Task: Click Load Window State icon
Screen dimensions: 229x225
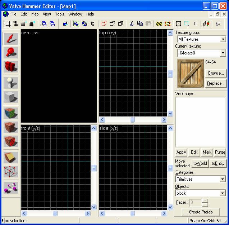Action: (x=43, y=24)
